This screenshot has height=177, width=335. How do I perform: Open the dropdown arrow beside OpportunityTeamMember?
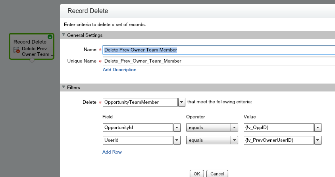(182, 102)
